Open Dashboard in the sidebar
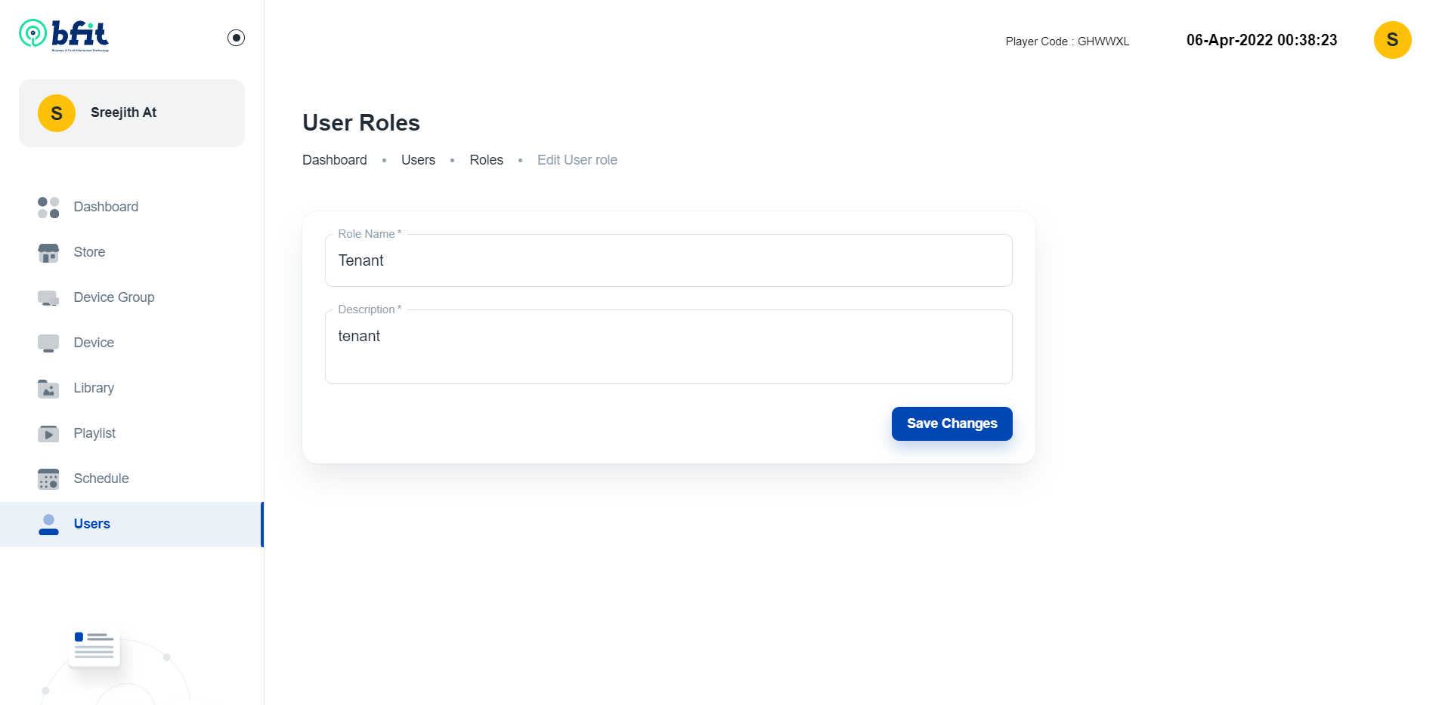This screenshot has width=1442, height=705. [x=106, y=207]
